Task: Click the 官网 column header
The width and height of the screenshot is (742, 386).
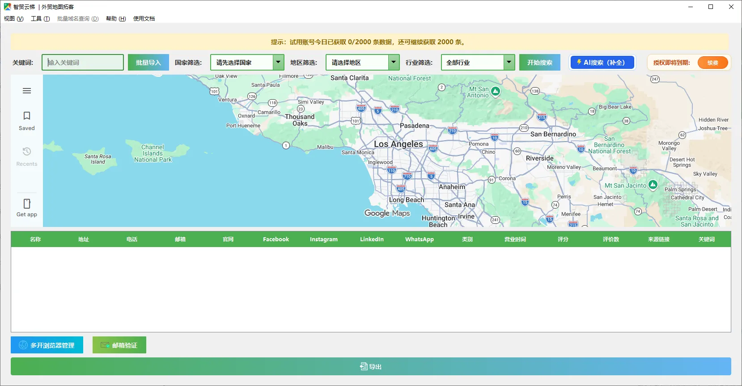Action: tap(228, 239)
